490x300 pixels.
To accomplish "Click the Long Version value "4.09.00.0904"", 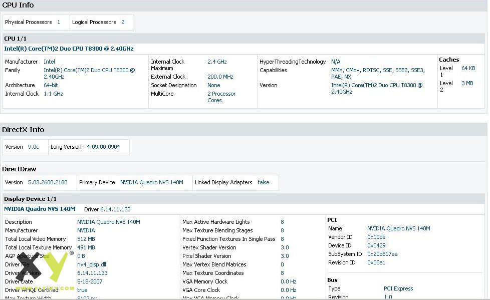I will 103,147.
